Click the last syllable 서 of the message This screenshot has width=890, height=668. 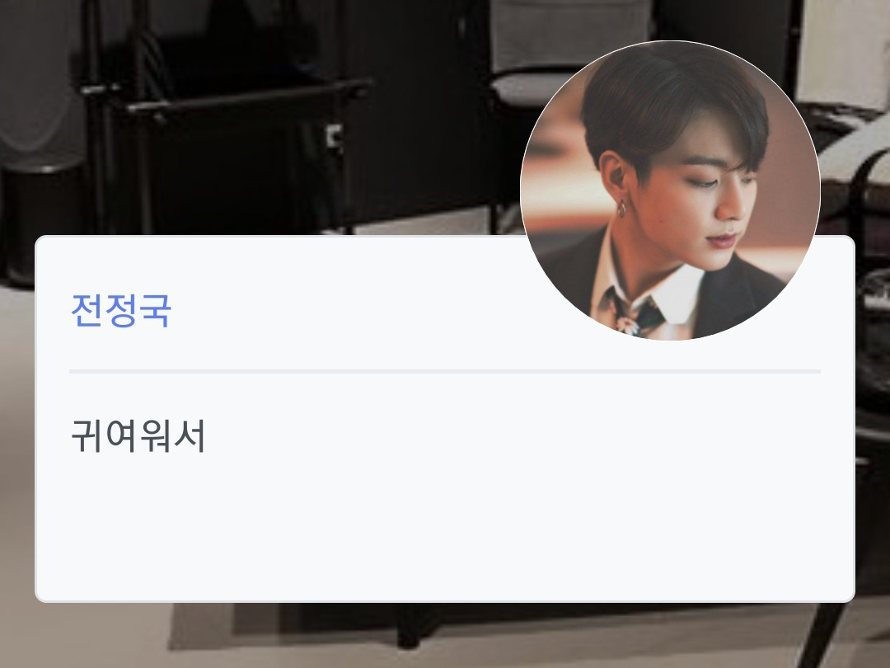click(190, 435)
